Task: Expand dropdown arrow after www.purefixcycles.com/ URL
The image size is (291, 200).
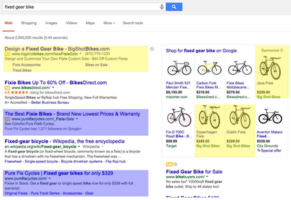Action: pyautogui.click(x=49, y=178)
